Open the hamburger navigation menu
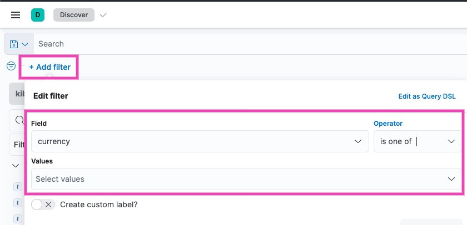The height and width of the screenshot is (225, 467). coord(16,15)
